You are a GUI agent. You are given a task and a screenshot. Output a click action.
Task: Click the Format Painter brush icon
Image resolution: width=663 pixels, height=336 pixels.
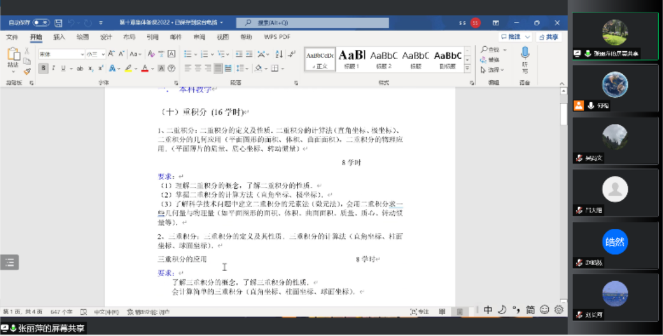pos(27,71)
